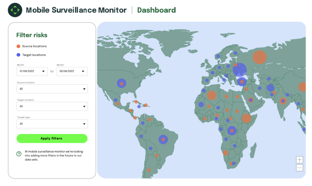Click the Mobile Surveillance Monitor logo icon
The width and height of the screenshot is (312, 186).
pos(15,10)
